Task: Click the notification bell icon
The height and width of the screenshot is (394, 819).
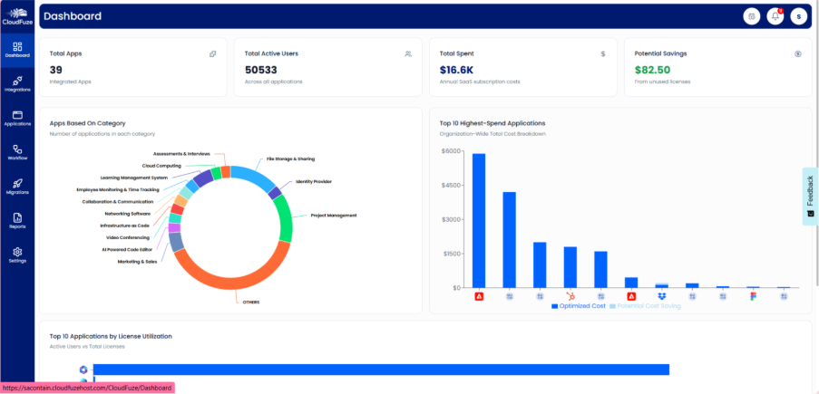Action: 775,16
